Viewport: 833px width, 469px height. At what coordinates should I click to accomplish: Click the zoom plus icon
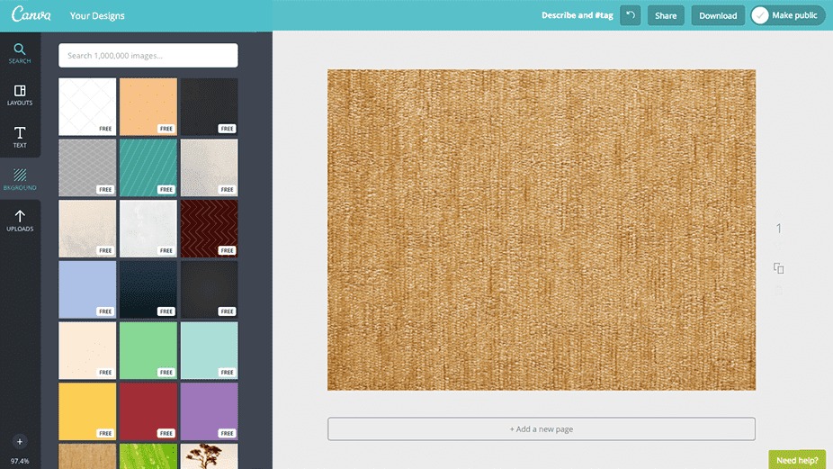[20, 442]
